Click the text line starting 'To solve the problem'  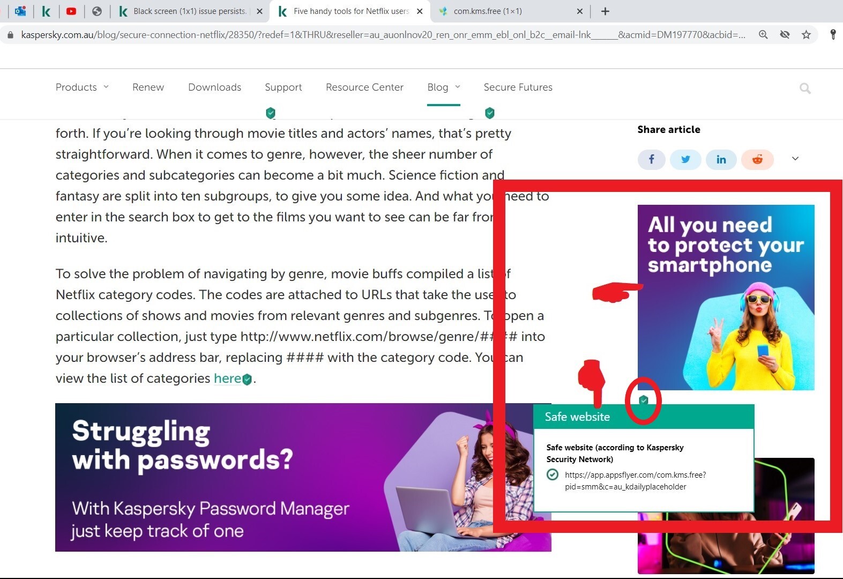(283, 274)
